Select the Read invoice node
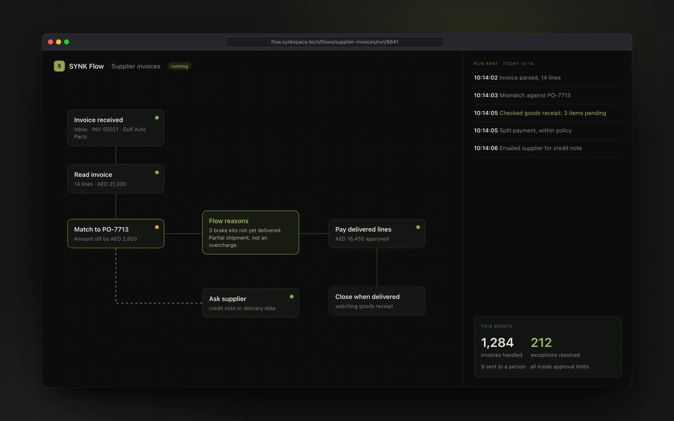 [116, 179]
